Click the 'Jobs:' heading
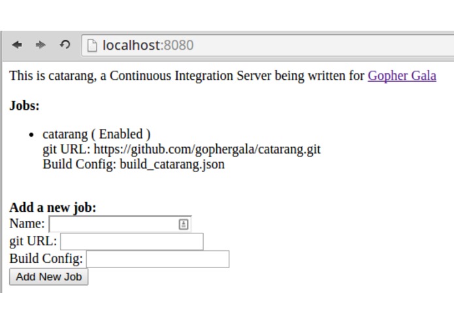 click(x=24, y=105)
